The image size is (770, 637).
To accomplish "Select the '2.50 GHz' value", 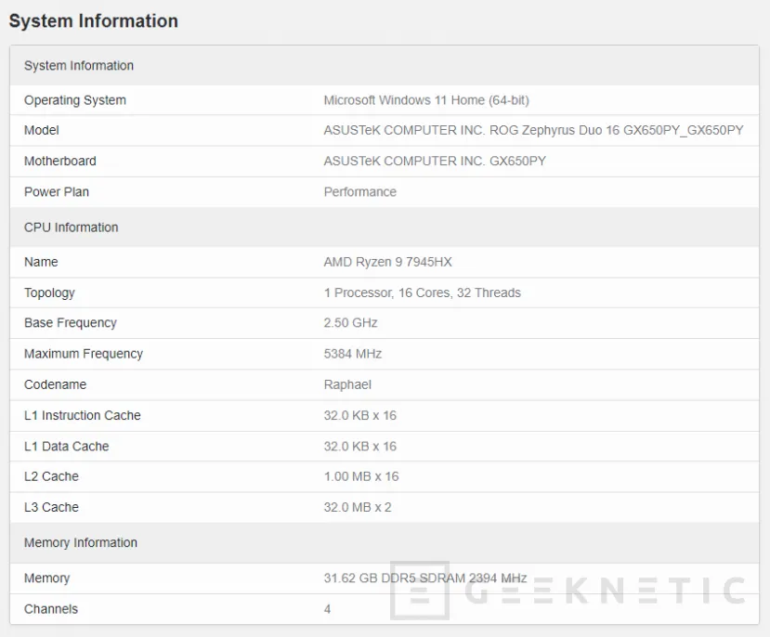I will pos(350,323).
